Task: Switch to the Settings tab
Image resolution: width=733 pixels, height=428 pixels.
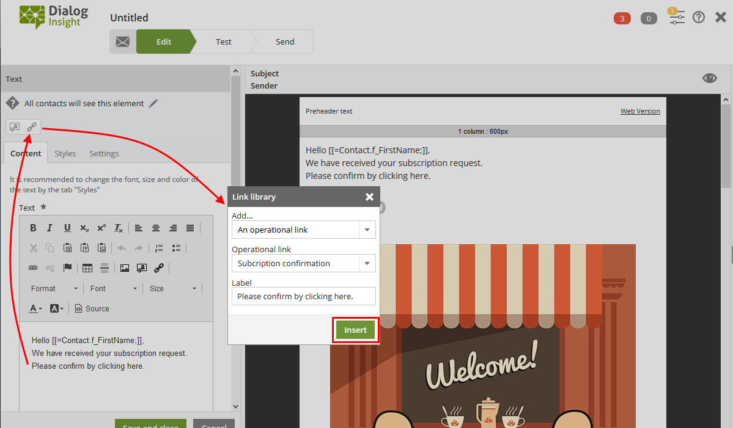Action: [105, 153]
